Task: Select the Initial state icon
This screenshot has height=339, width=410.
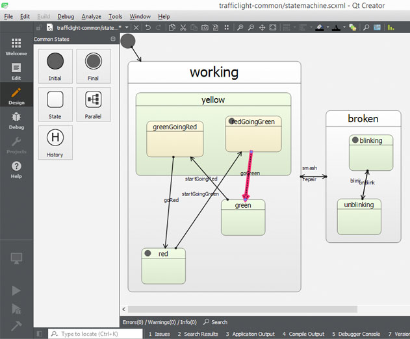Action: pyautogui.click(x=55, y=61)
